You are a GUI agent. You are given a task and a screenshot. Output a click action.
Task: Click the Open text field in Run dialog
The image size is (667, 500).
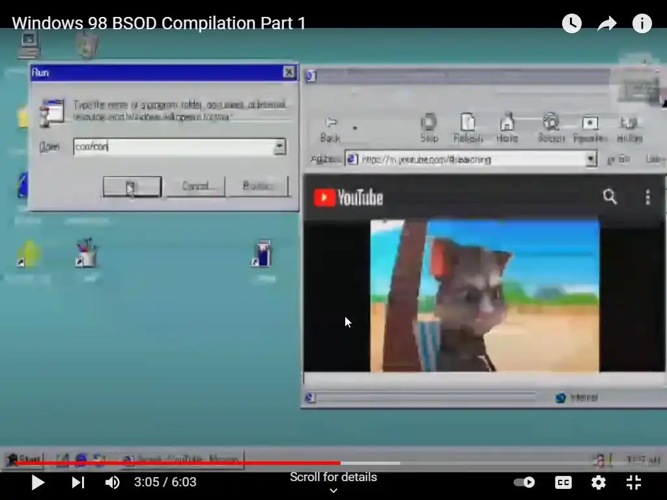click(x=174, y=147)
